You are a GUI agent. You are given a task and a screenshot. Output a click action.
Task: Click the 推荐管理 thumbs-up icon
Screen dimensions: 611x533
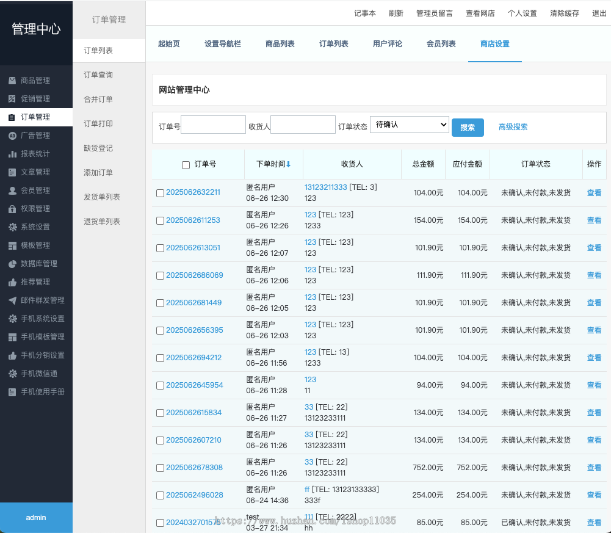coord(12,282)
